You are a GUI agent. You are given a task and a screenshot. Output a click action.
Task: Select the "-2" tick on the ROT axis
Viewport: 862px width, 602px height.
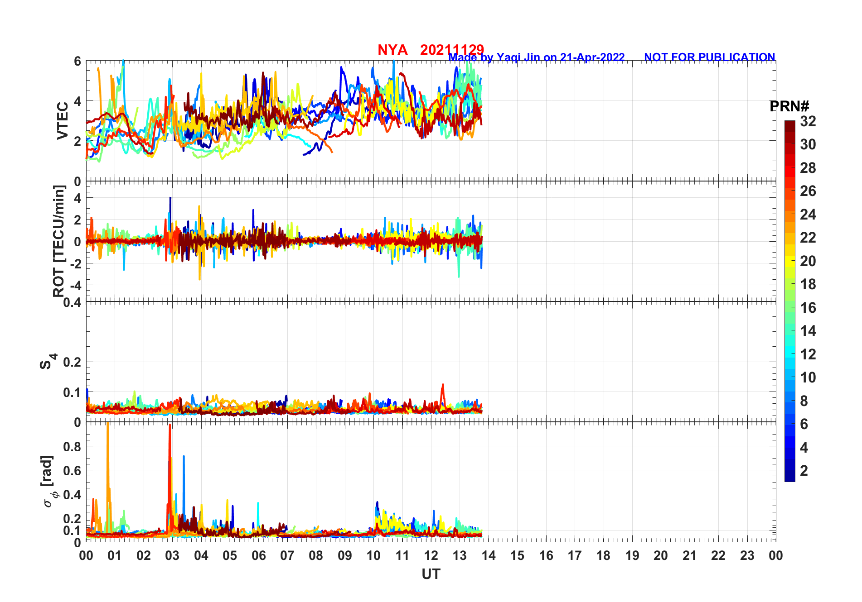click(75, 263)
